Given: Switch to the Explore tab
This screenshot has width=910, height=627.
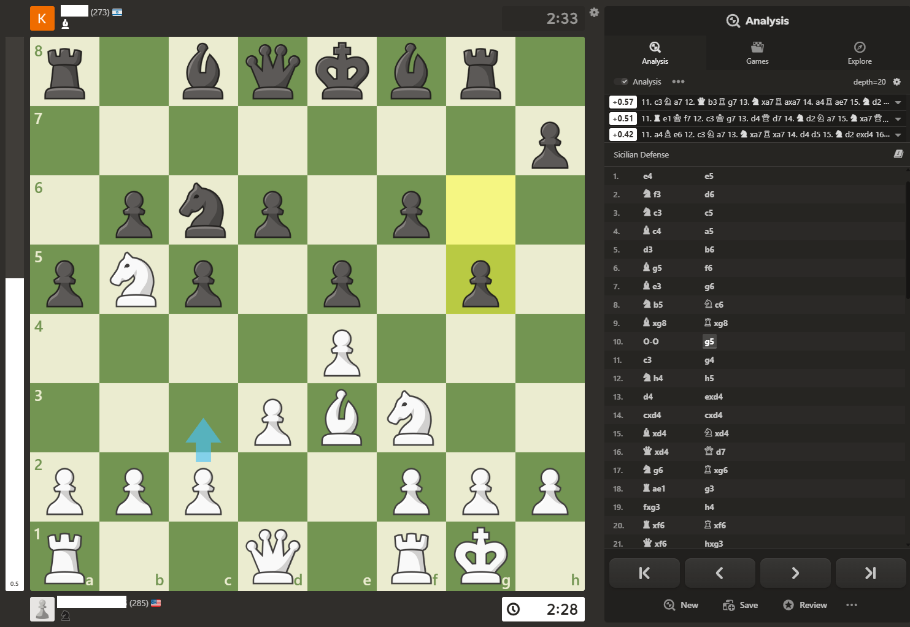Looking at the screenshot, I should (x=860, y=53).
